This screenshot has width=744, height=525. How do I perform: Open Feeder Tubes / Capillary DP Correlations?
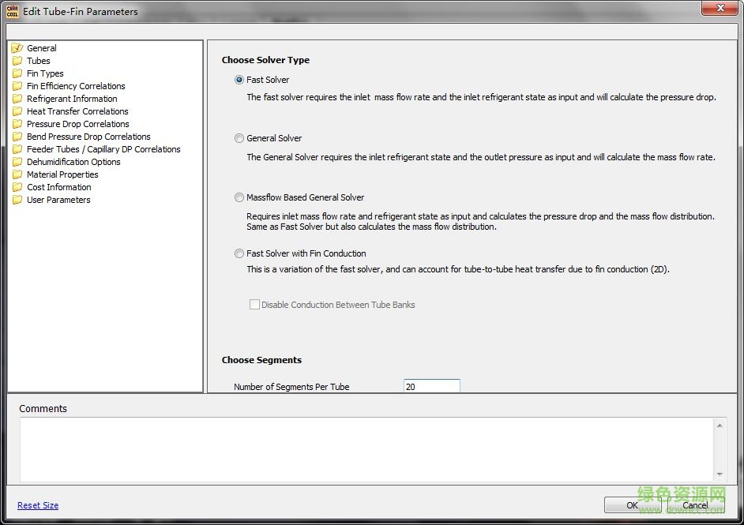click(x=103, y=149)
